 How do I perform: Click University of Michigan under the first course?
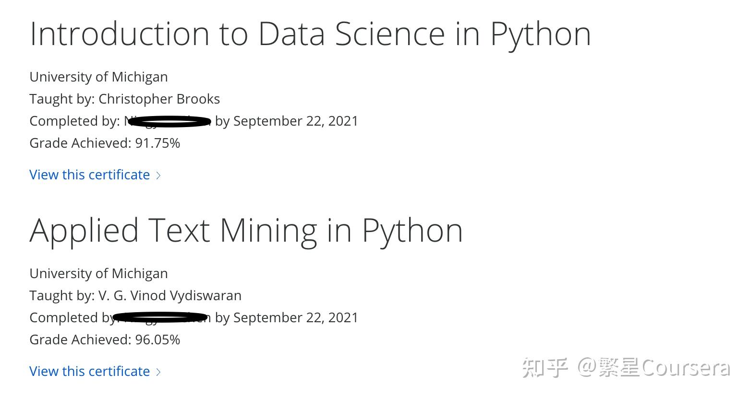click(x=98, y=77)
